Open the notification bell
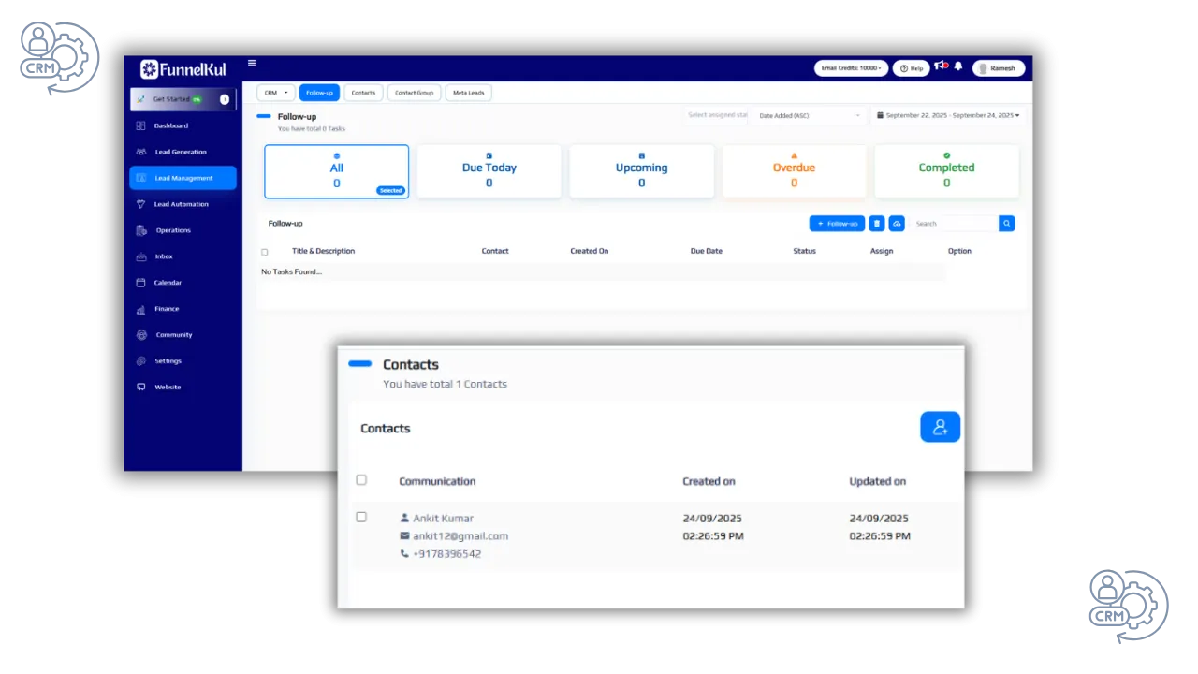Viewport: 1198px width, 674px height. [958, 66]
